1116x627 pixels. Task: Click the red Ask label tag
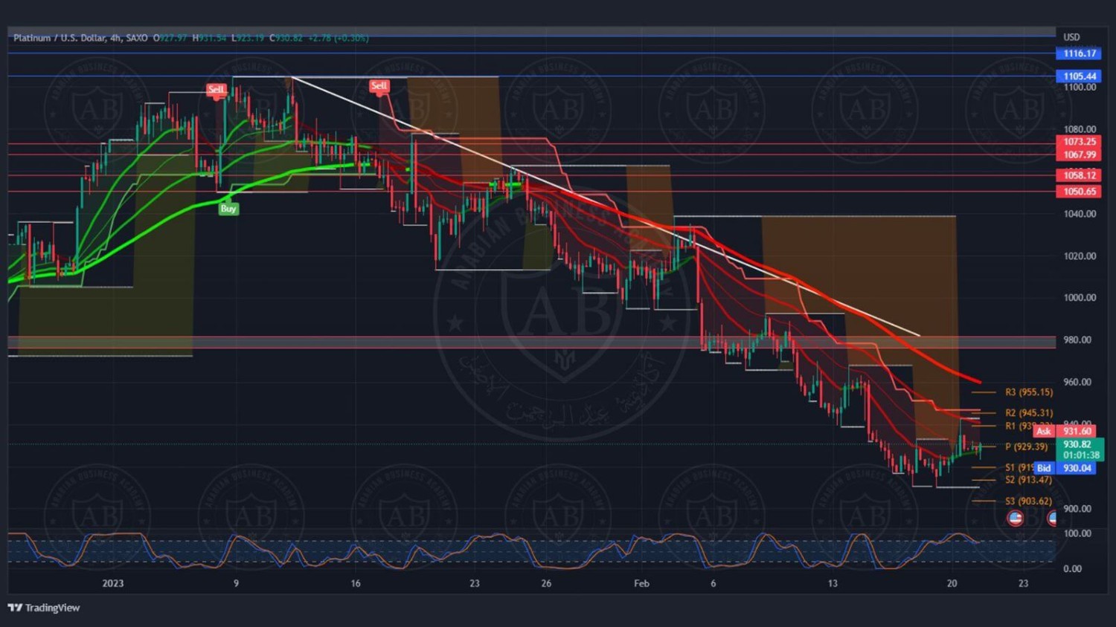[1044, 432]
